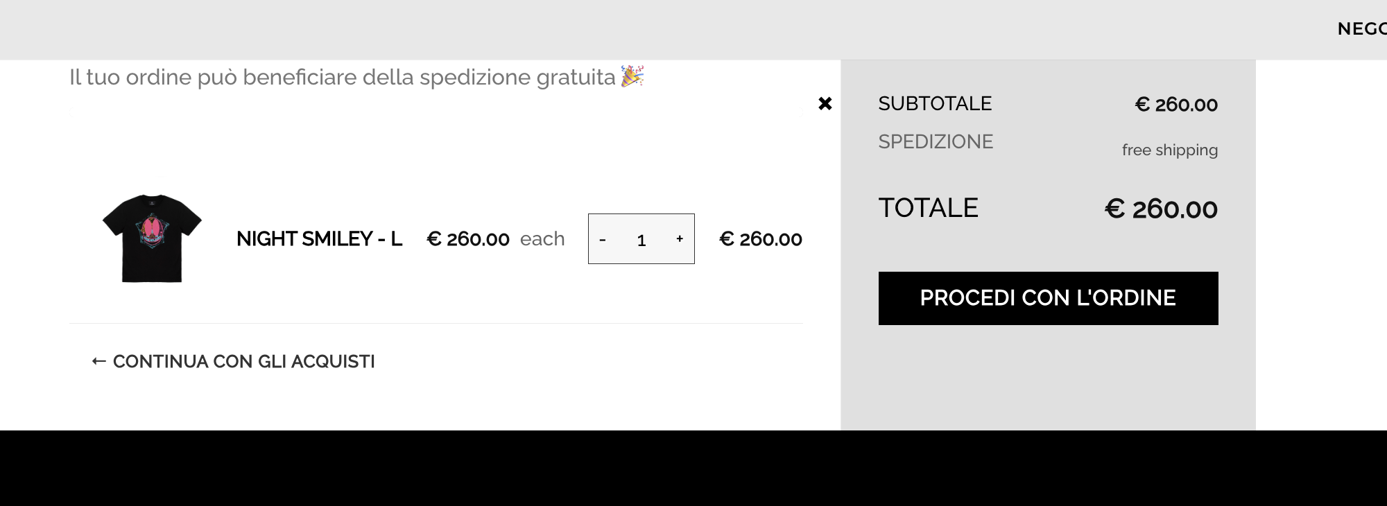This screenshot has width=1387, height=506.
Task: Increase quantity with the plus button
Action: (x=680, y=239)
